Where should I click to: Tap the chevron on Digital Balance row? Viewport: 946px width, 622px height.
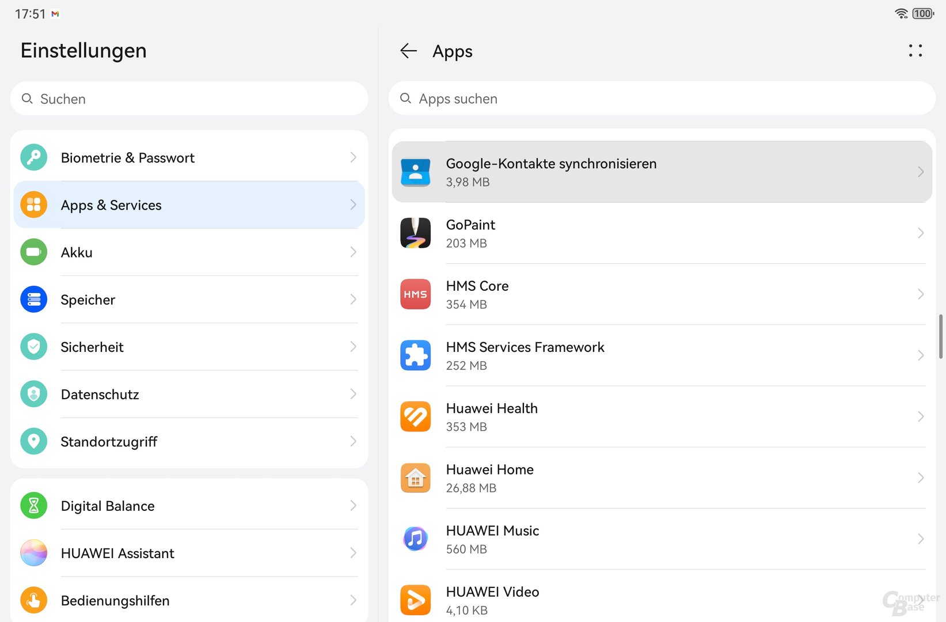[353, 506]
